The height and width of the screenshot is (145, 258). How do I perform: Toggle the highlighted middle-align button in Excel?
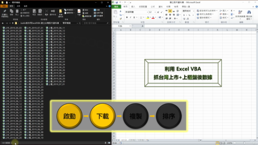click(x=170, y=11)
